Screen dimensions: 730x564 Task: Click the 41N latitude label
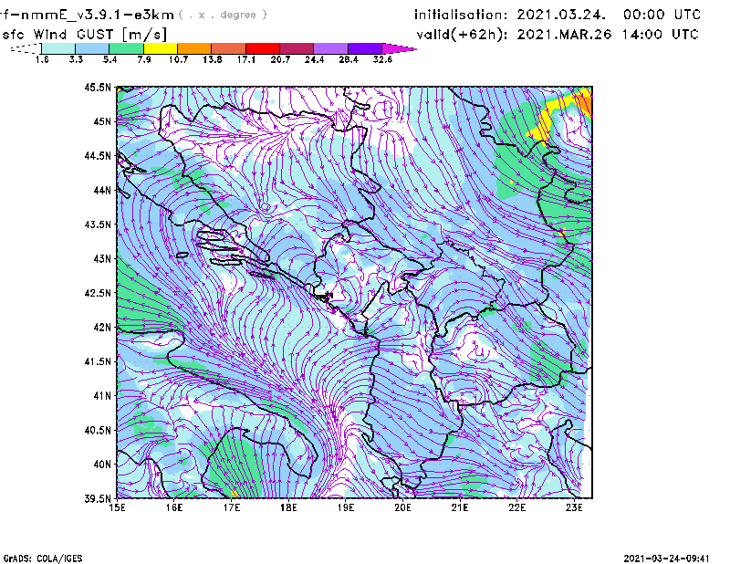102,396
